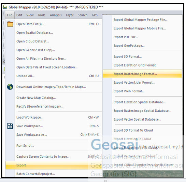Click the Save Workspace floppy disk icon
The width and height of the screenshot is (186, 182).
10,126
